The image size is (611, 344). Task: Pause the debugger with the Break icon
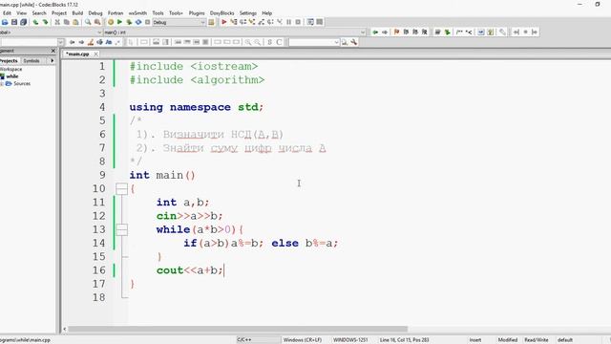pyautogui.click(x=288, y=22)
